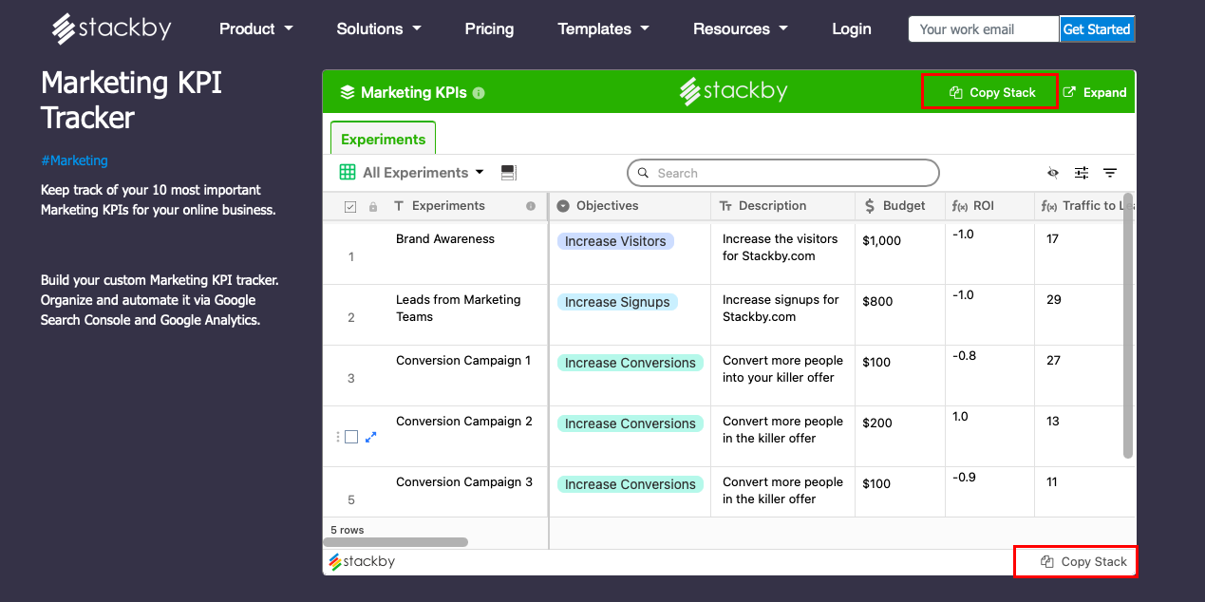Click the traffic value 13 cell

pyautogui.click(x=1079, y=436)
